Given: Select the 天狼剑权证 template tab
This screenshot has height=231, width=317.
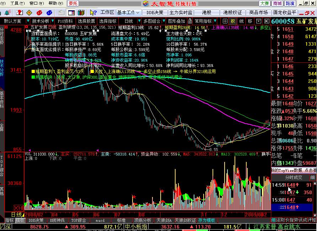Looking at the screenshot, I should [185, 220].
